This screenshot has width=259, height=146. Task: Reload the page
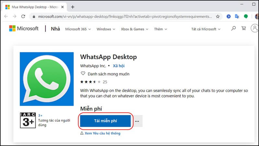point(23,16)
